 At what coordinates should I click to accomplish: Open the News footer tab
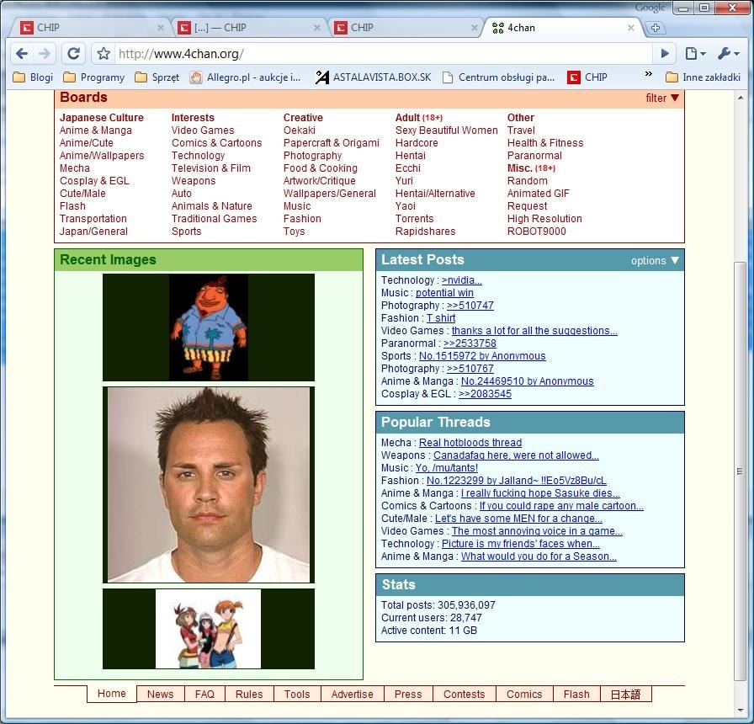point(160,695)
